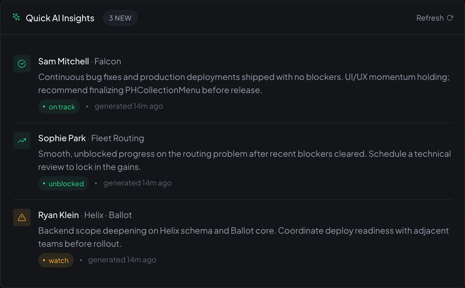Click the "on track" status pill
The height and width of the screenshot is (288, 465).
59,107
